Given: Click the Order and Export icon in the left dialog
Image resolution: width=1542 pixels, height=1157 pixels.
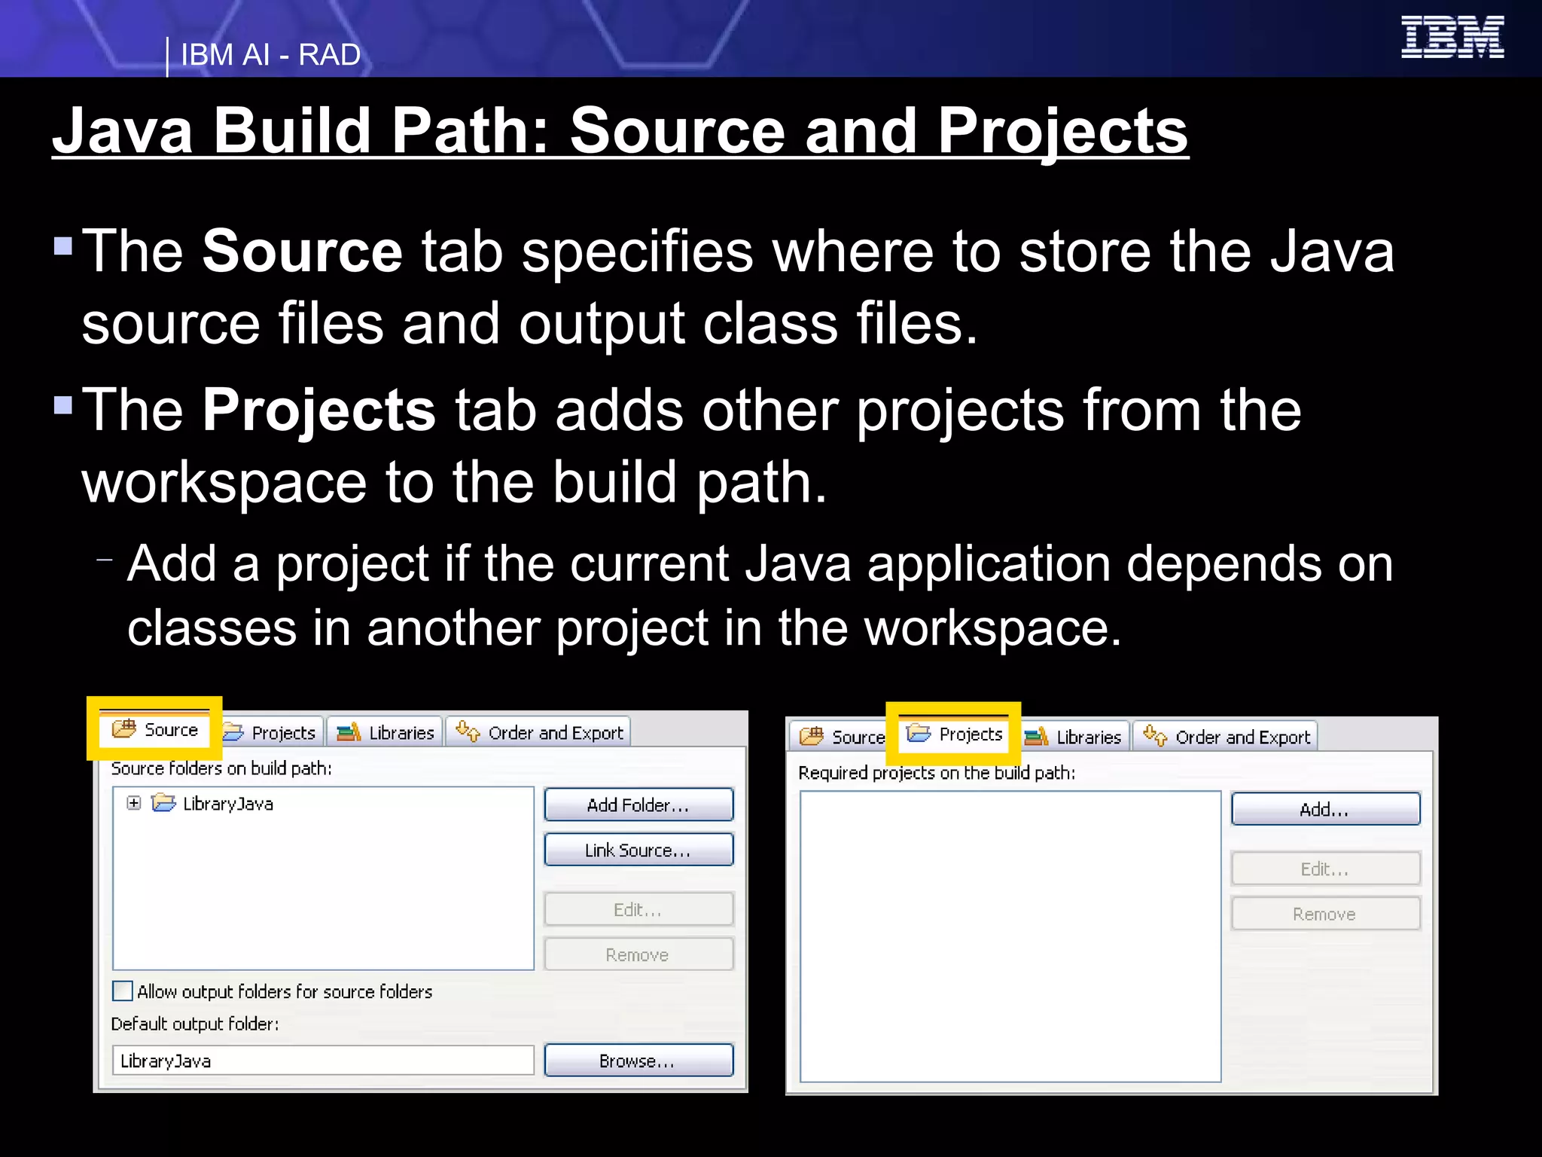Looking at the screenshot, I should point(468,731).
